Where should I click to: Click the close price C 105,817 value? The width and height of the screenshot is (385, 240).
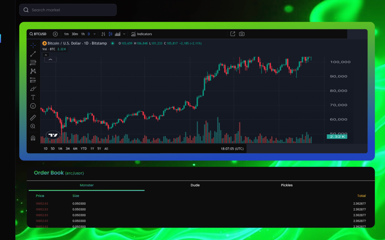coord(171,43)
